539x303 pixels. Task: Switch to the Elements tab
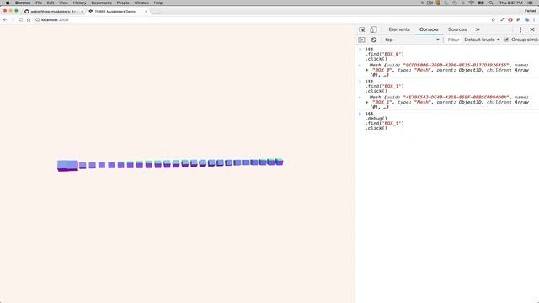point(399,29)
